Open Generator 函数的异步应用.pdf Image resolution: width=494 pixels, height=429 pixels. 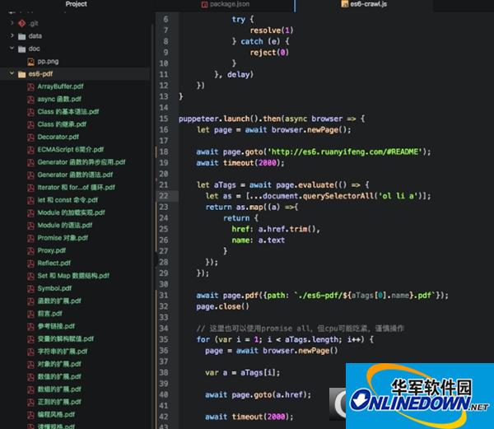coord(82,162)
